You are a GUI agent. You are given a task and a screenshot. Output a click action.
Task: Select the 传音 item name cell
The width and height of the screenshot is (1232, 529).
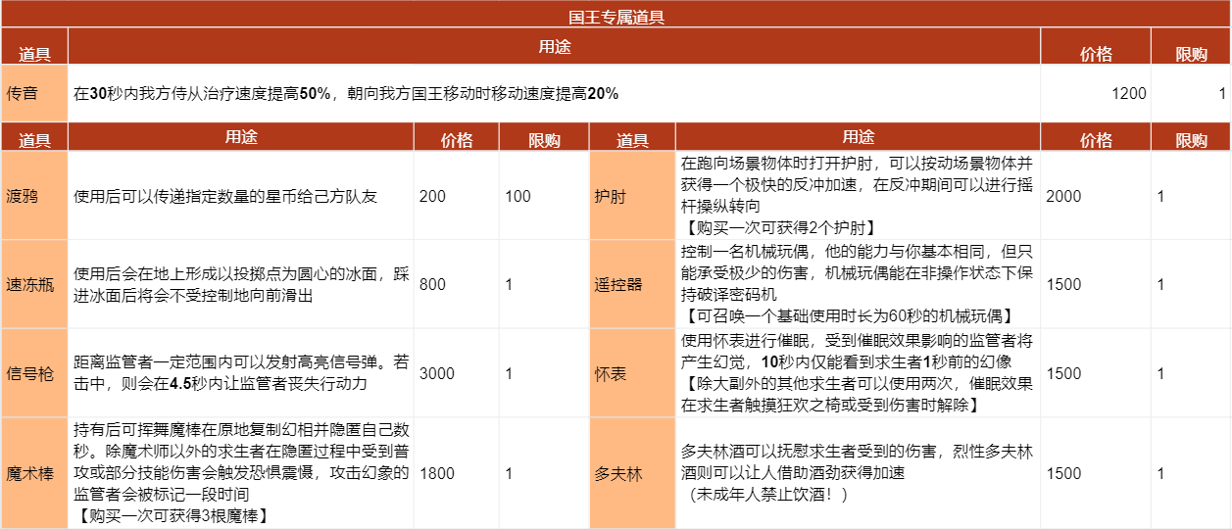click(x=34, y=94)
